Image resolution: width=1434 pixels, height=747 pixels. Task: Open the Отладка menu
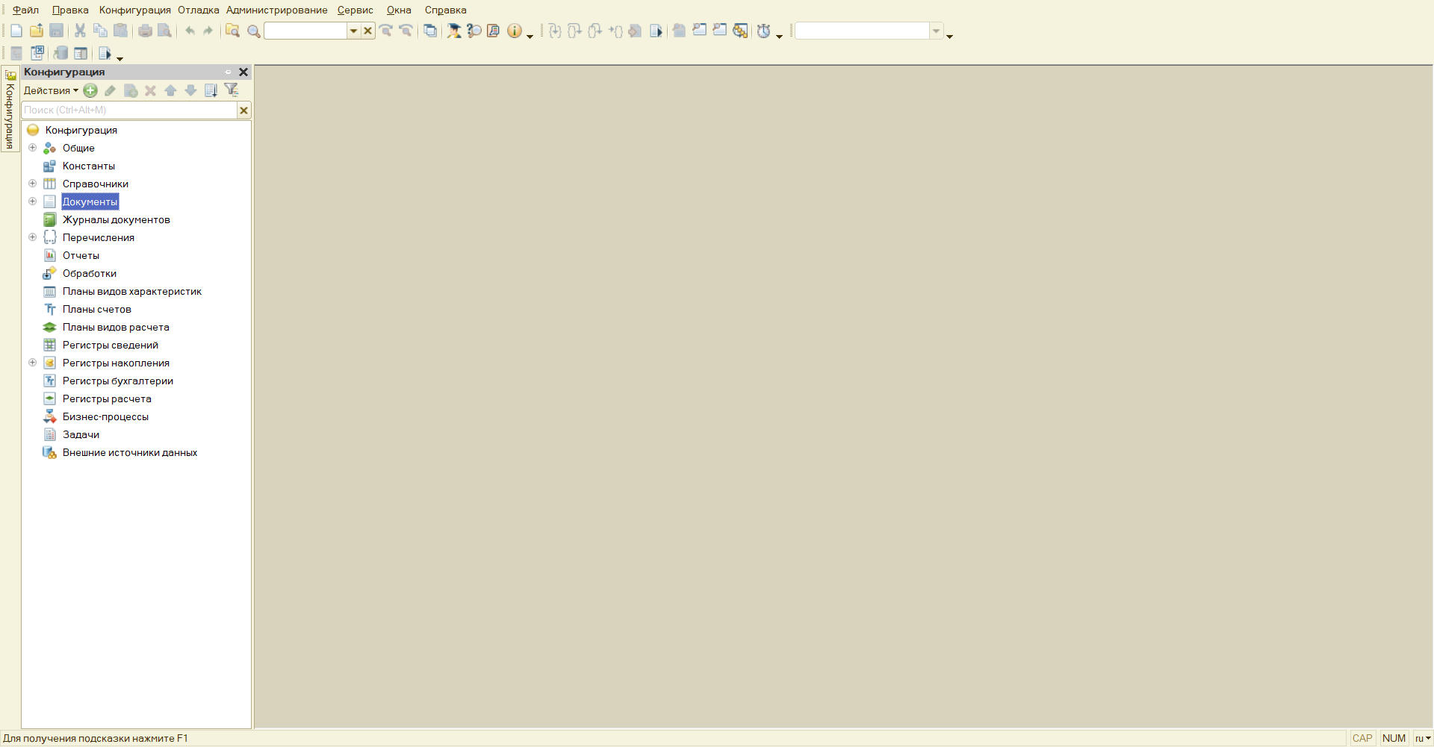199,10
